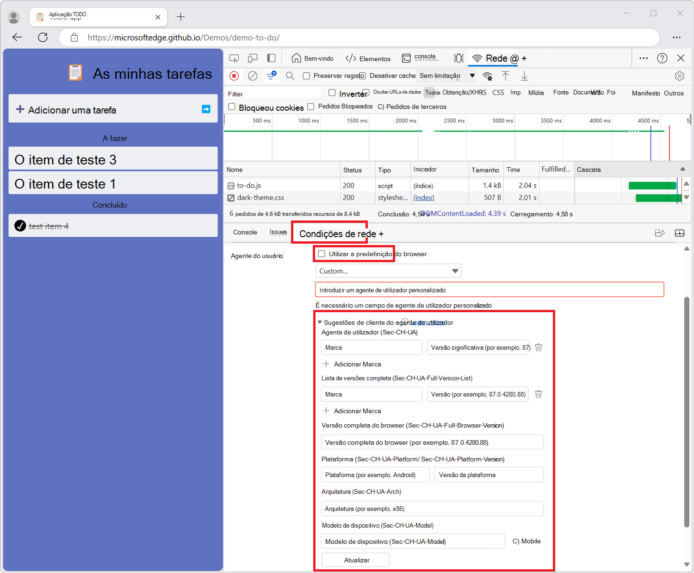694x573 pixels.
Task: Open the 'Sem limitação' throttling dropdown
Action: (445, 76)
